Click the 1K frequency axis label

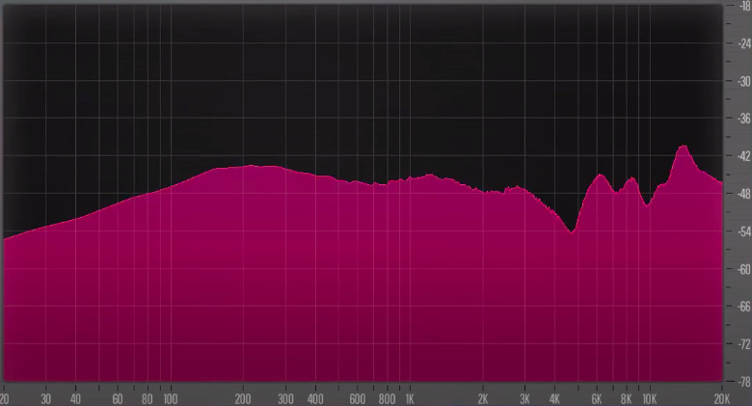pos(409,398)
